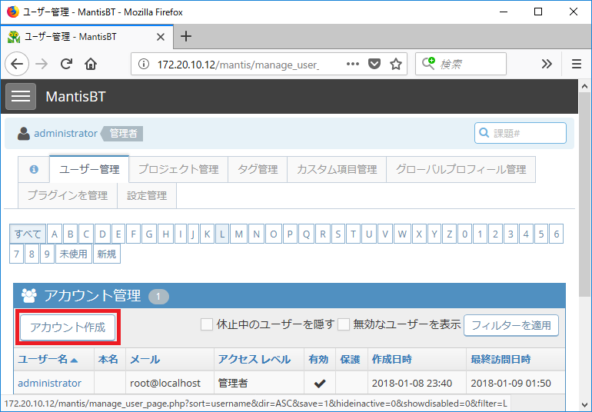592x412 pixels.
Task: Show more toolbar items chevron
Action: [x=547, y=64]
